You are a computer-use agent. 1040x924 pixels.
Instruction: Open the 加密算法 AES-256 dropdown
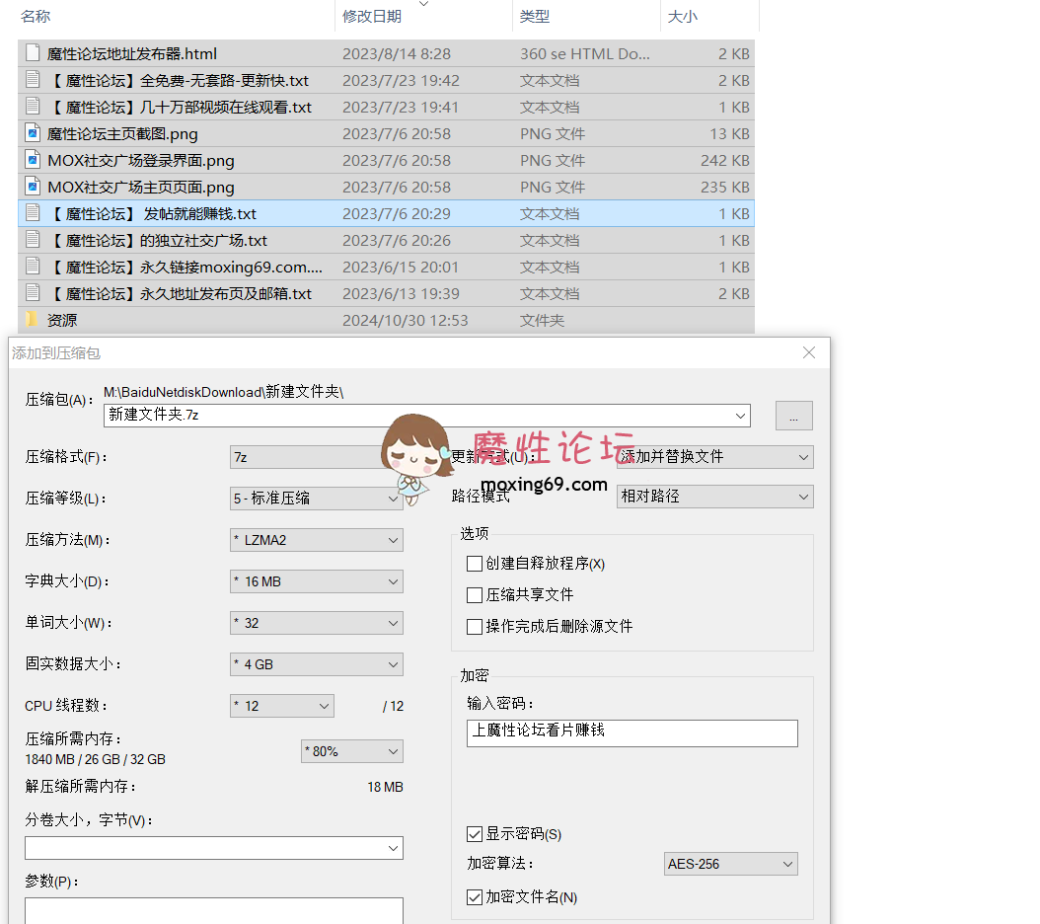pos(730,864)
